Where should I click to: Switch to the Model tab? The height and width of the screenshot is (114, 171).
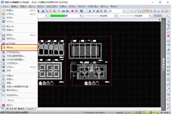click(x=21, y=109)
